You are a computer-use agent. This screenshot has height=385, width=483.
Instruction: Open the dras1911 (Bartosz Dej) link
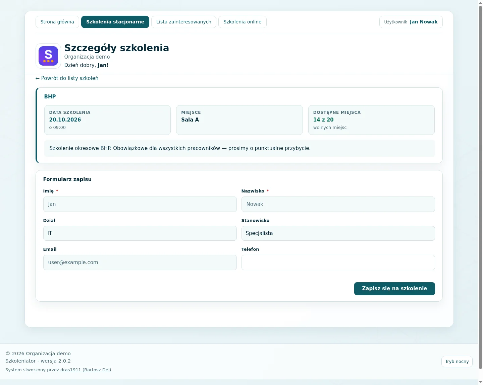pyautogui.click(x=86, y=370)
